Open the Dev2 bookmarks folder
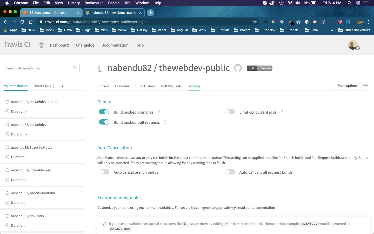The height and width of the screenshot is (234, 374). (28, 30)
